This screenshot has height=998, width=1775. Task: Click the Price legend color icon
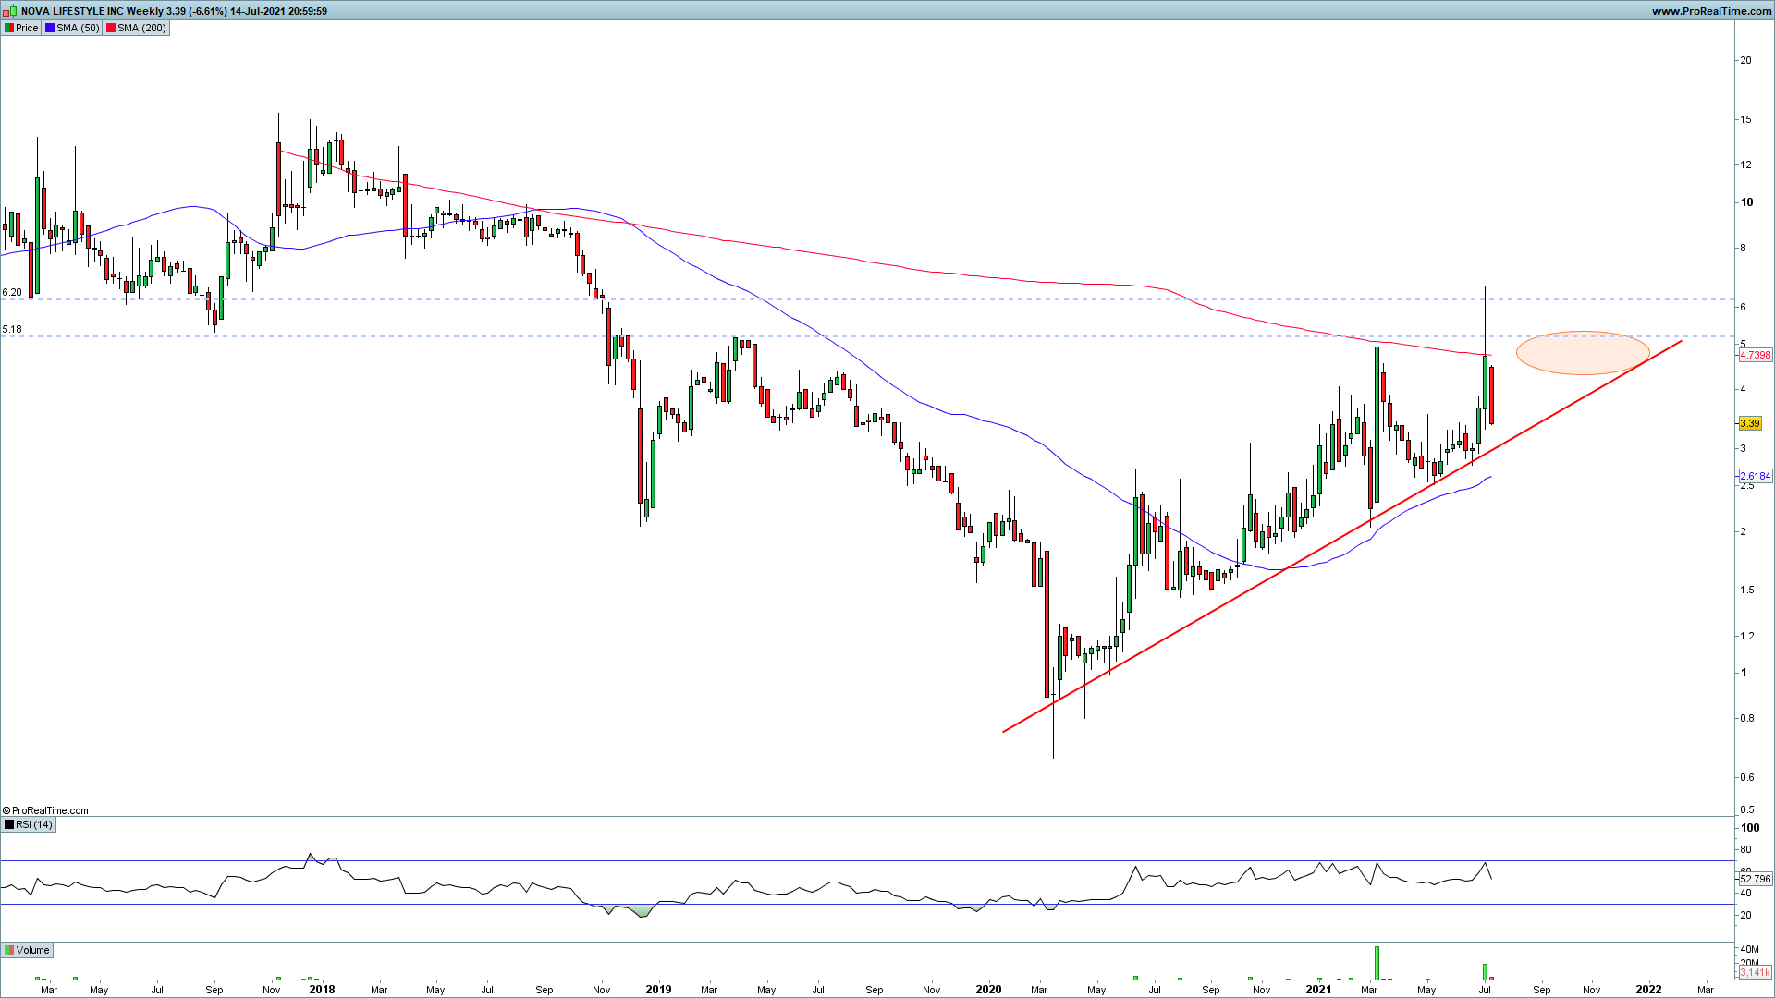point(9,28)
